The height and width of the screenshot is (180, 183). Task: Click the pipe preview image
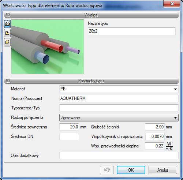point(47,47)
